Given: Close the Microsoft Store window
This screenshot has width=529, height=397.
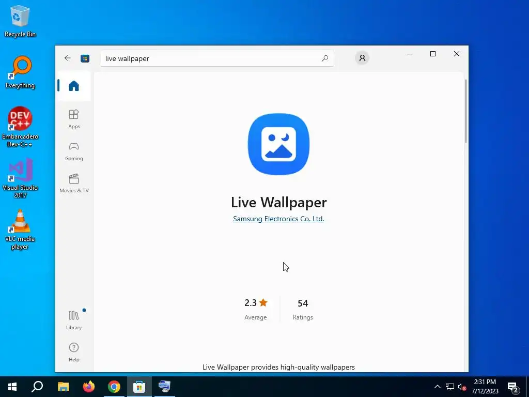Looking at the screenshot, I should point(457,54).
